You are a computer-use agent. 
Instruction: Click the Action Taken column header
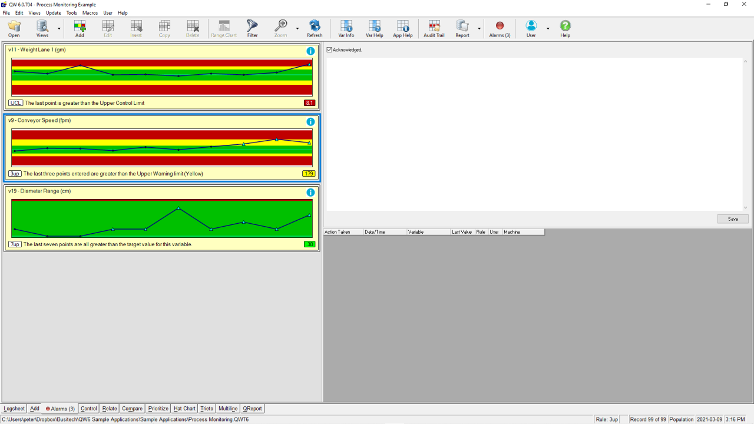pos(343,232)
